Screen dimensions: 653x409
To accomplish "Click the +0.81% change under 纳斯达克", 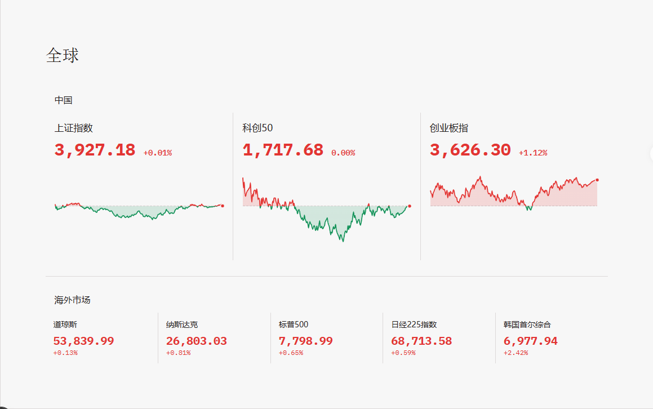I will click(178, 353).
